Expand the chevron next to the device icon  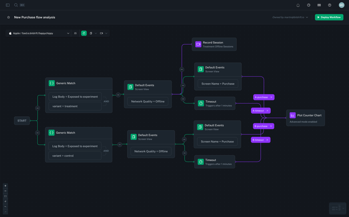(96, 33)
